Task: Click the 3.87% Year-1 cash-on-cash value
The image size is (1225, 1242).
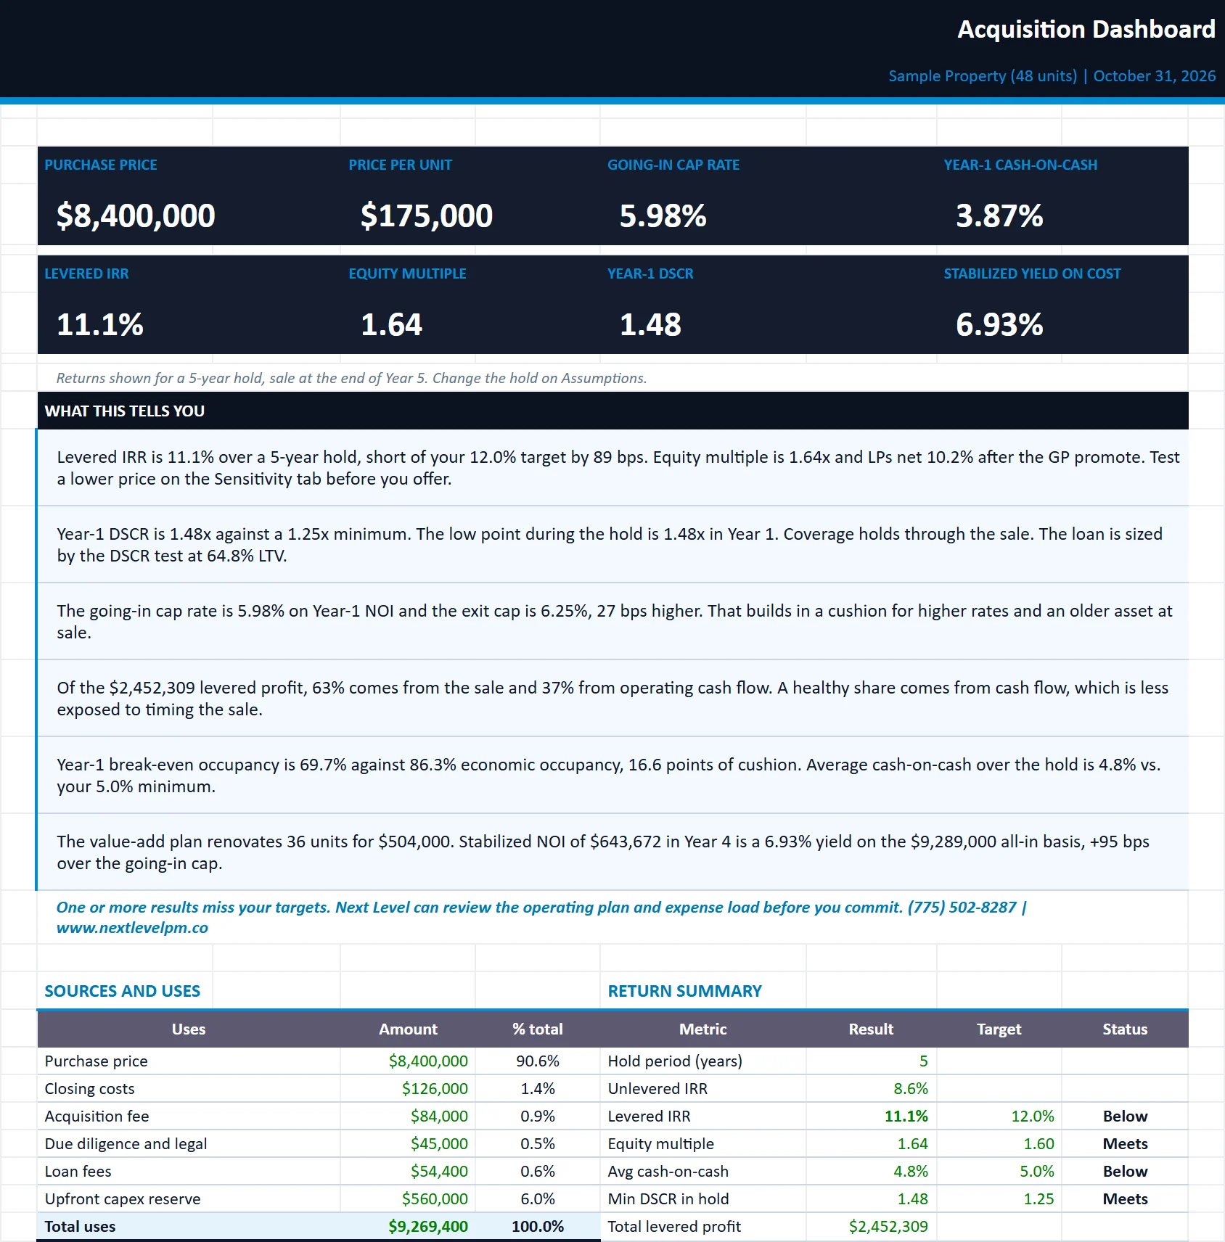Action: click(999, 215)
